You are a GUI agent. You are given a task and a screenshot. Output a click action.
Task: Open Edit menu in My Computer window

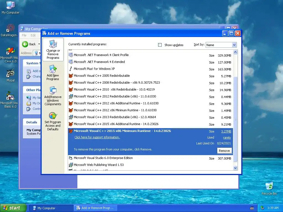coord(33,35)
